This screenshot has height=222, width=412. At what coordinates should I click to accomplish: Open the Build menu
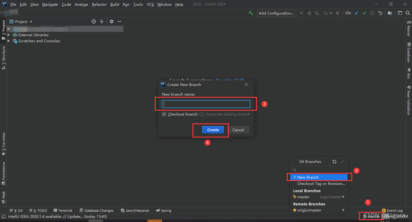click(x=115, y=4)
